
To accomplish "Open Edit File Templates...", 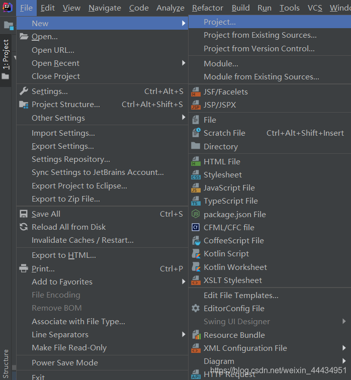I will [x=270, y=295].
